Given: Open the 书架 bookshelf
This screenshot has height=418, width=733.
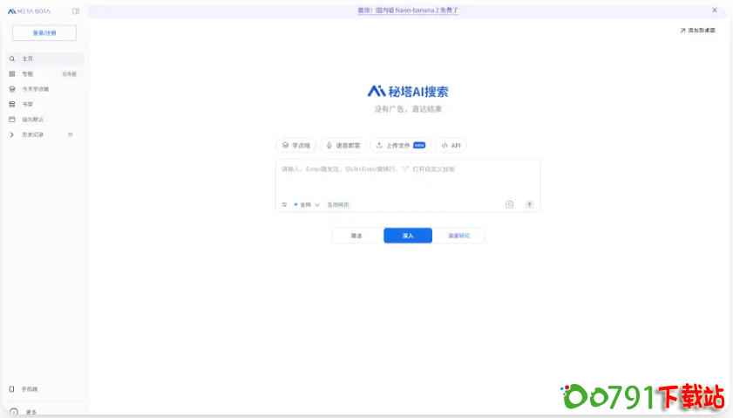Looking at the screenshot, I should (27, 104).
